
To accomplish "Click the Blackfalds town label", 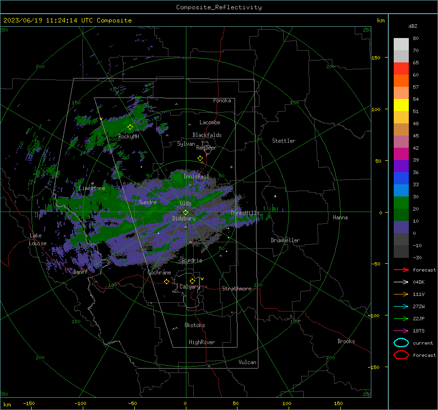I will coord(207,135).
